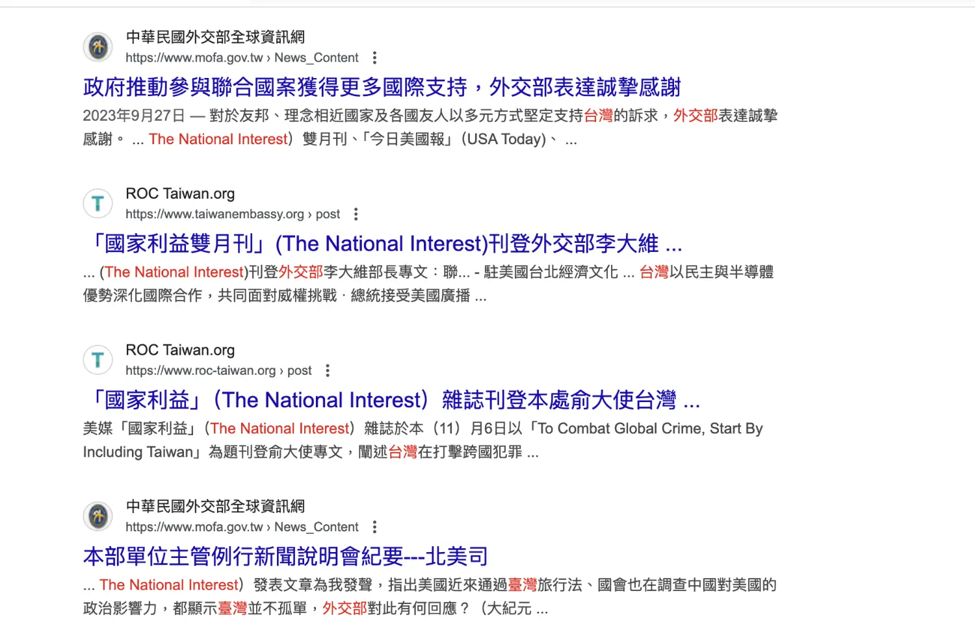Click the mofa.gov.tw URL of the first result

pos(242,58)
